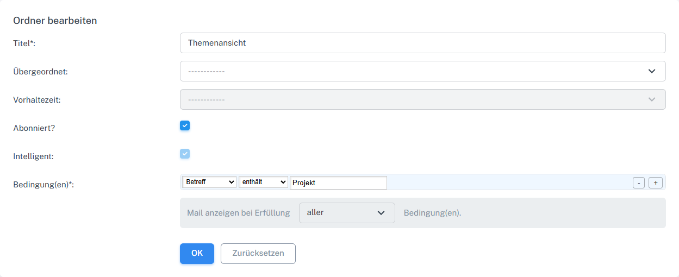Open the disabled Vorhaltezeit dropdown

(x=422, y=99)
